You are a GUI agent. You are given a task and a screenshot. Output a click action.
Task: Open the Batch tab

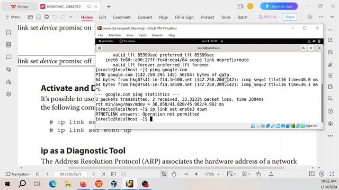click(243, 17)
